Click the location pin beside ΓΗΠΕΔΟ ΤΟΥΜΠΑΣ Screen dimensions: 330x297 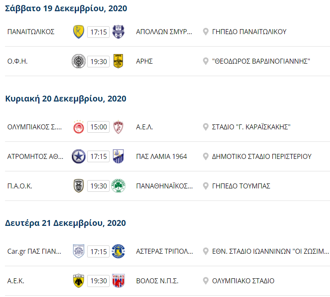click(205, 186)
